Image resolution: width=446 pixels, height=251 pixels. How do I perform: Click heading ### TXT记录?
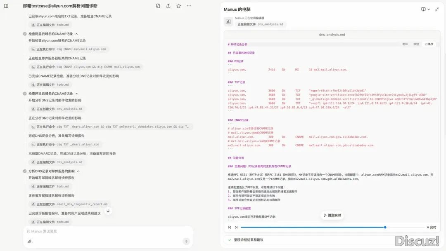236,82
